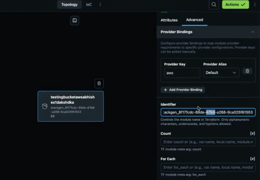
Task: Click the Provider Alias label
Action: click(215, 64)
